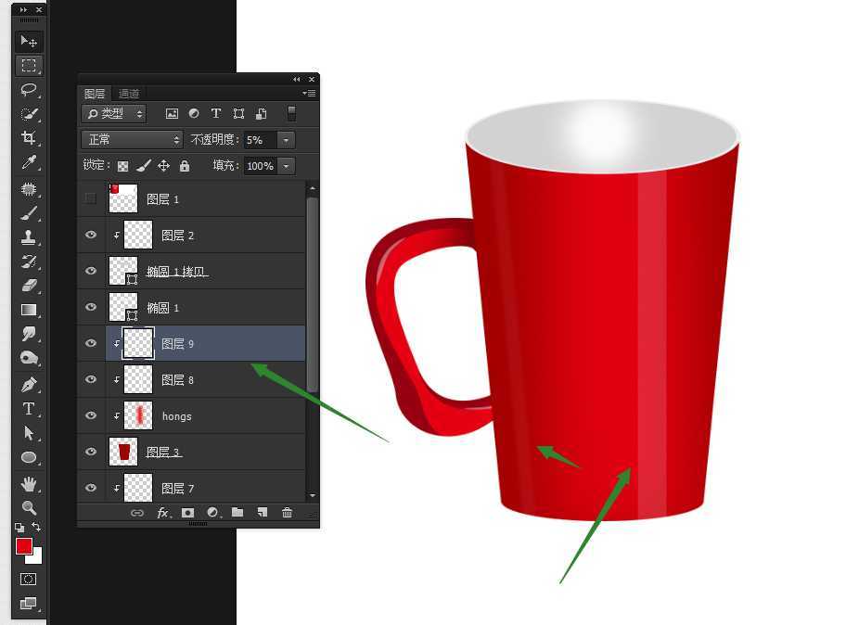The width and height of the screenshot is (846, 625).
Task: Toggle visibility of 图层 8
Action: [x=91, y=380]
